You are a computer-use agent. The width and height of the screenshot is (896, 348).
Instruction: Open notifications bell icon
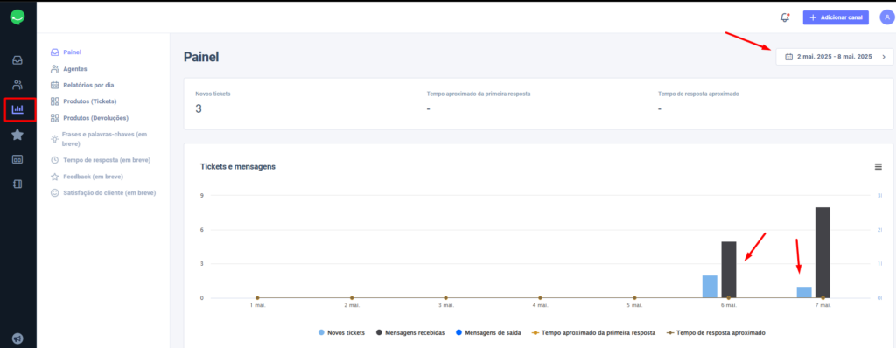click(785, 17)
